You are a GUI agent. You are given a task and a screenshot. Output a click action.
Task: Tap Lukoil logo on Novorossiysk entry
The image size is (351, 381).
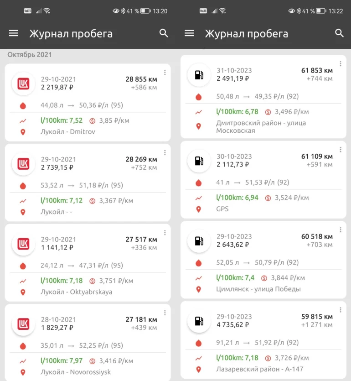click(x=23, y=324)
